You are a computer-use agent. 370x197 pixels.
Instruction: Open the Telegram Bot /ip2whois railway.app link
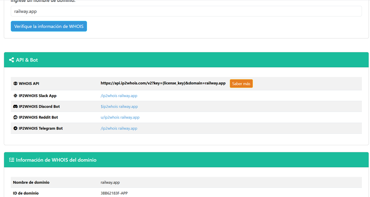(119, 128)
